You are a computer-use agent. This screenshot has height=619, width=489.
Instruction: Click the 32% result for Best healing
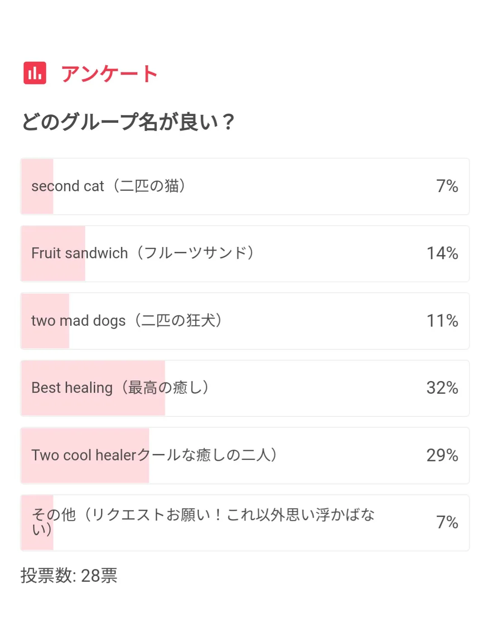pos(442,388)
